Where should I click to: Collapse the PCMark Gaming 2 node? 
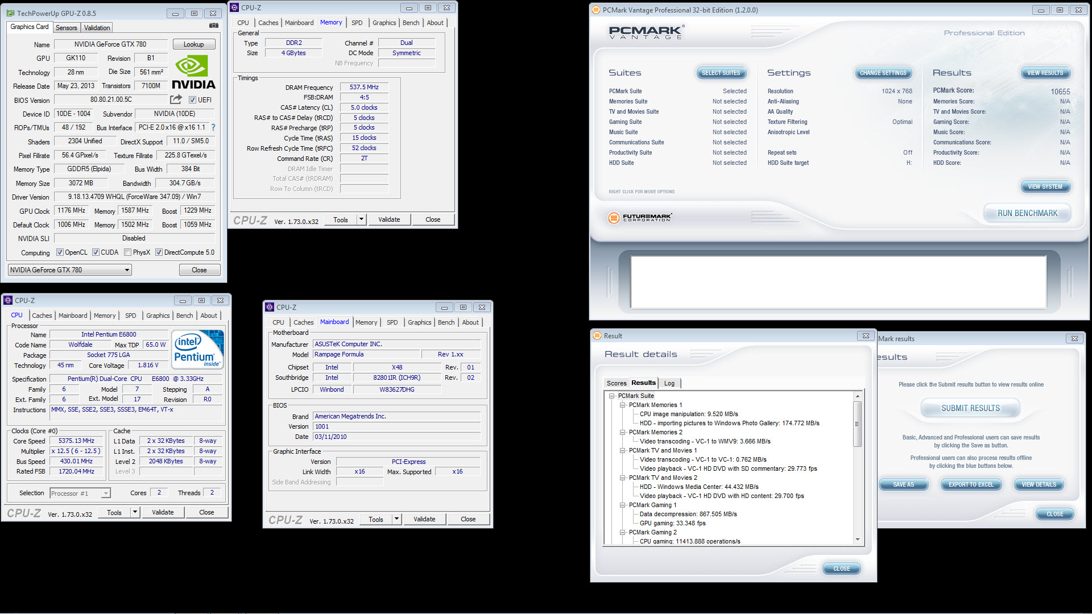[623, 532]
